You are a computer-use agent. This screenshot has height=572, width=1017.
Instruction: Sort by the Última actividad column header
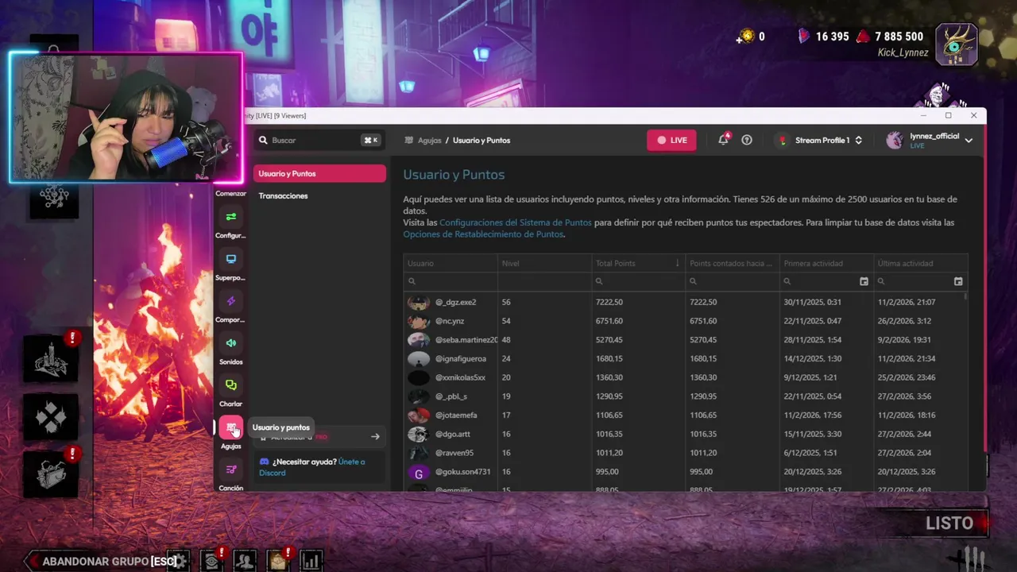click(x=920, y=263)
